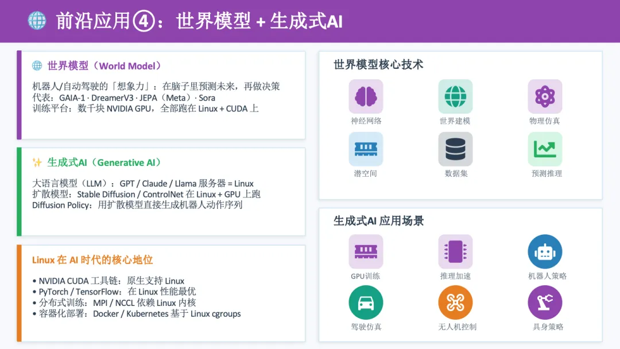Click the 机器人策略 label
This screenshot has width=620, height=349.
(x=547, y=276)
